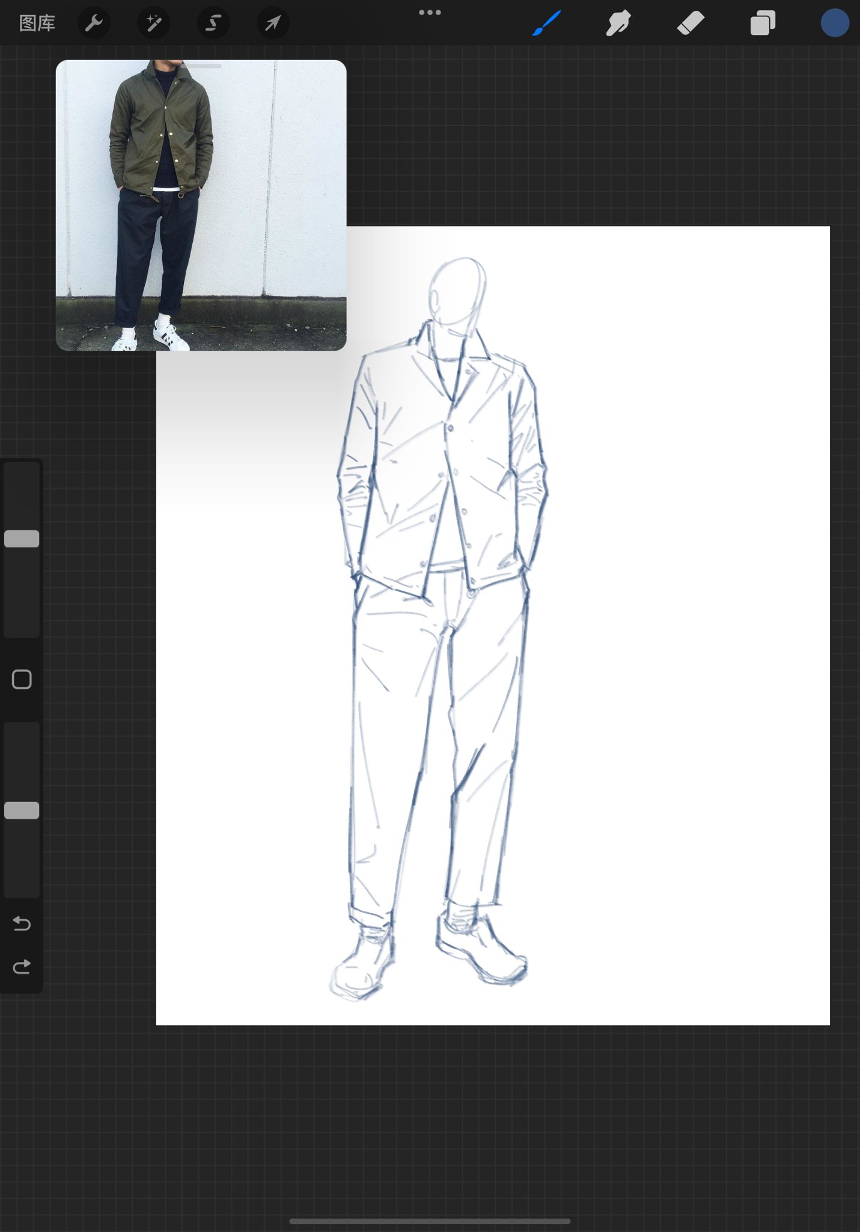Image resolution: width=860 pixels, height=1232 pixels.
Task: Tap the redo arrow in the sidebar
Action: point(22,967)
